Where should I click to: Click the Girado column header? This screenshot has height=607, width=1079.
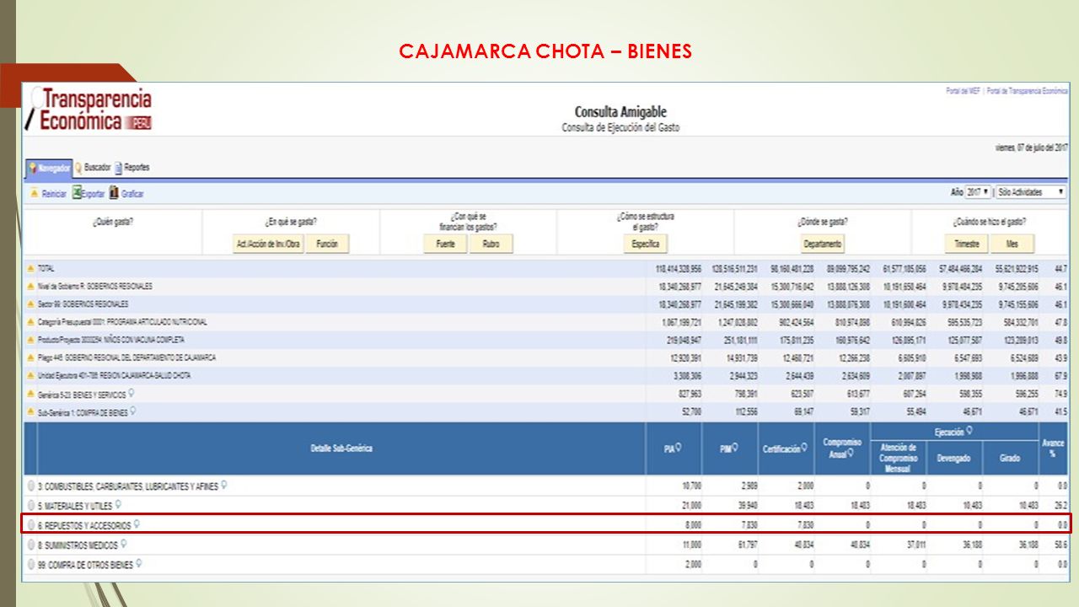pyautogui.click(x=1010, y=459)
